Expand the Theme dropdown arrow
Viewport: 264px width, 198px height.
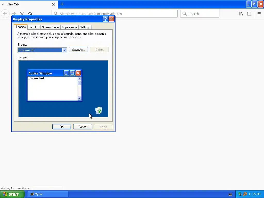pyautogui.click(x=64, y=50)
